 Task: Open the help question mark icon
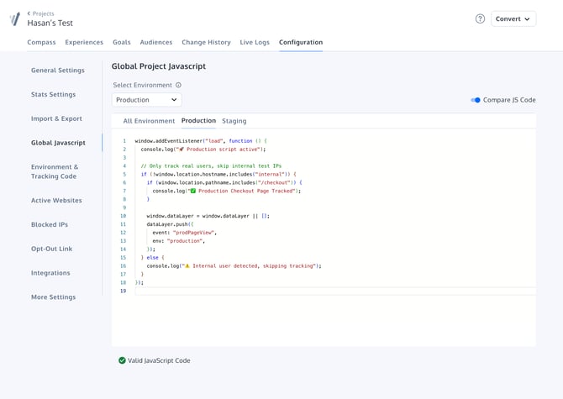point(480,18)
